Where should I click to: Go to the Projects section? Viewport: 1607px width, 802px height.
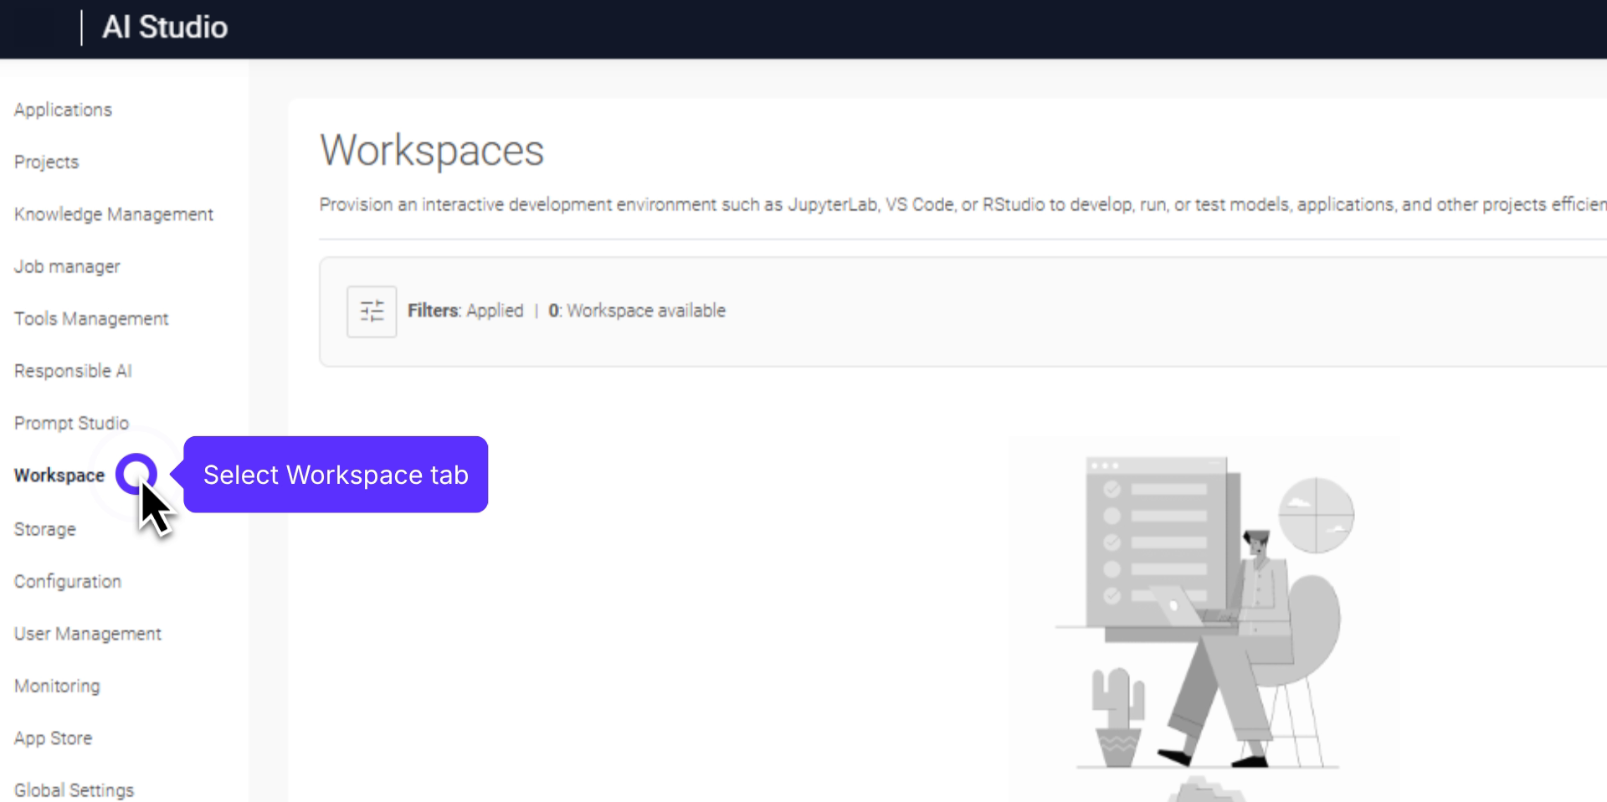click(46, 162)
